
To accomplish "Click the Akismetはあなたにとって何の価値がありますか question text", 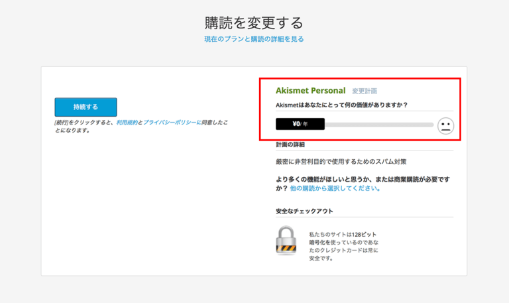I will tap(342, 105).
